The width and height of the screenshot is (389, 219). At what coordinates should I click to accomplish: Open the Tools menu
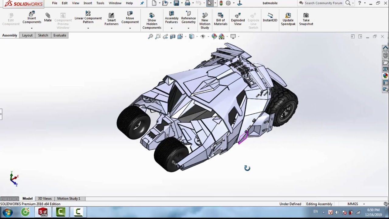(x=100, y=3)
